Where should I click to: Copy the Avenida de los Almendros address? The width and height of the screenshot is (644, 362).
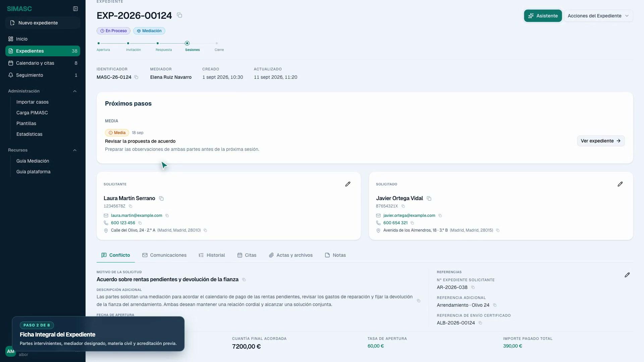[x=498, y=230]
